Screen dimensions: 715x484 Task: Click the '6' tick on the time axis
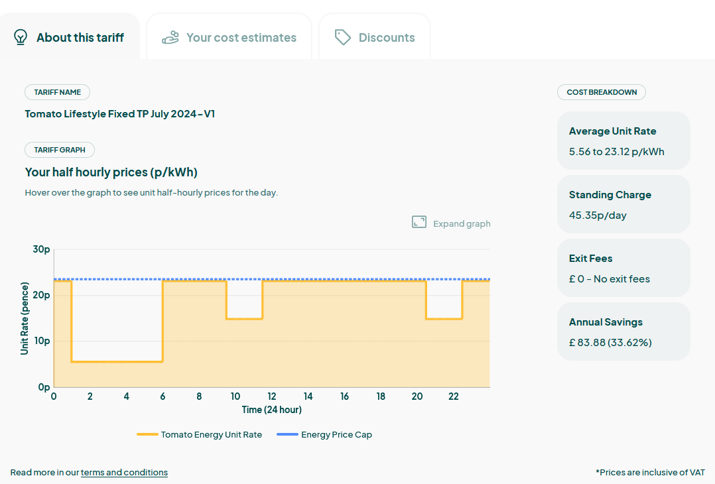[162, 396]
